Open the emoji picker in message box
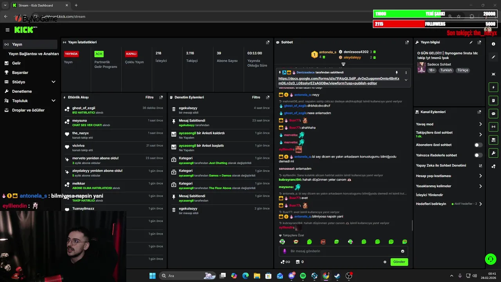The width and height of the screenshot is (501, 282). point(403,251)
